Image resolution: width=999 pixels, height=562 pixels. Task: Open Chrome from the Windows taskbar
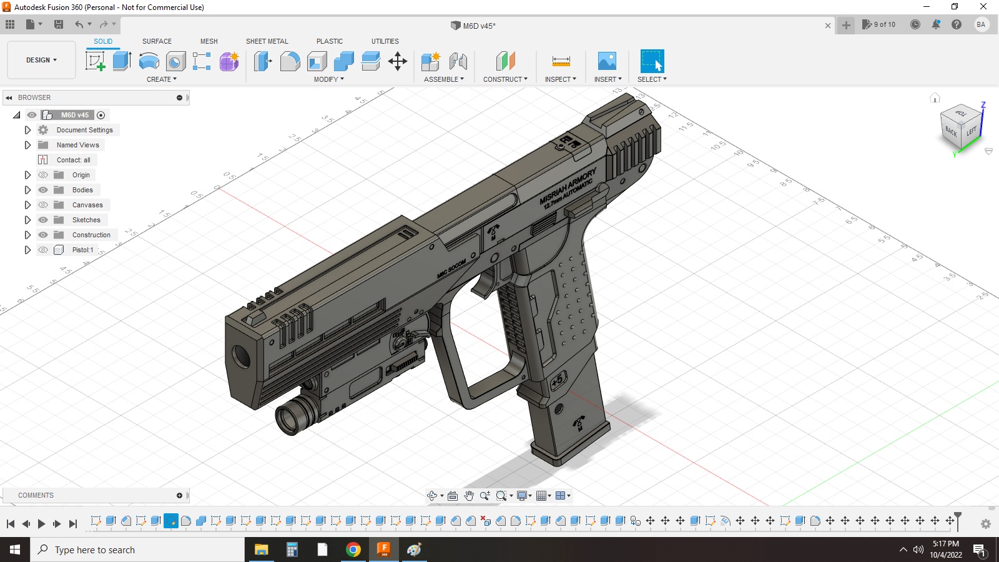[353, 550]
